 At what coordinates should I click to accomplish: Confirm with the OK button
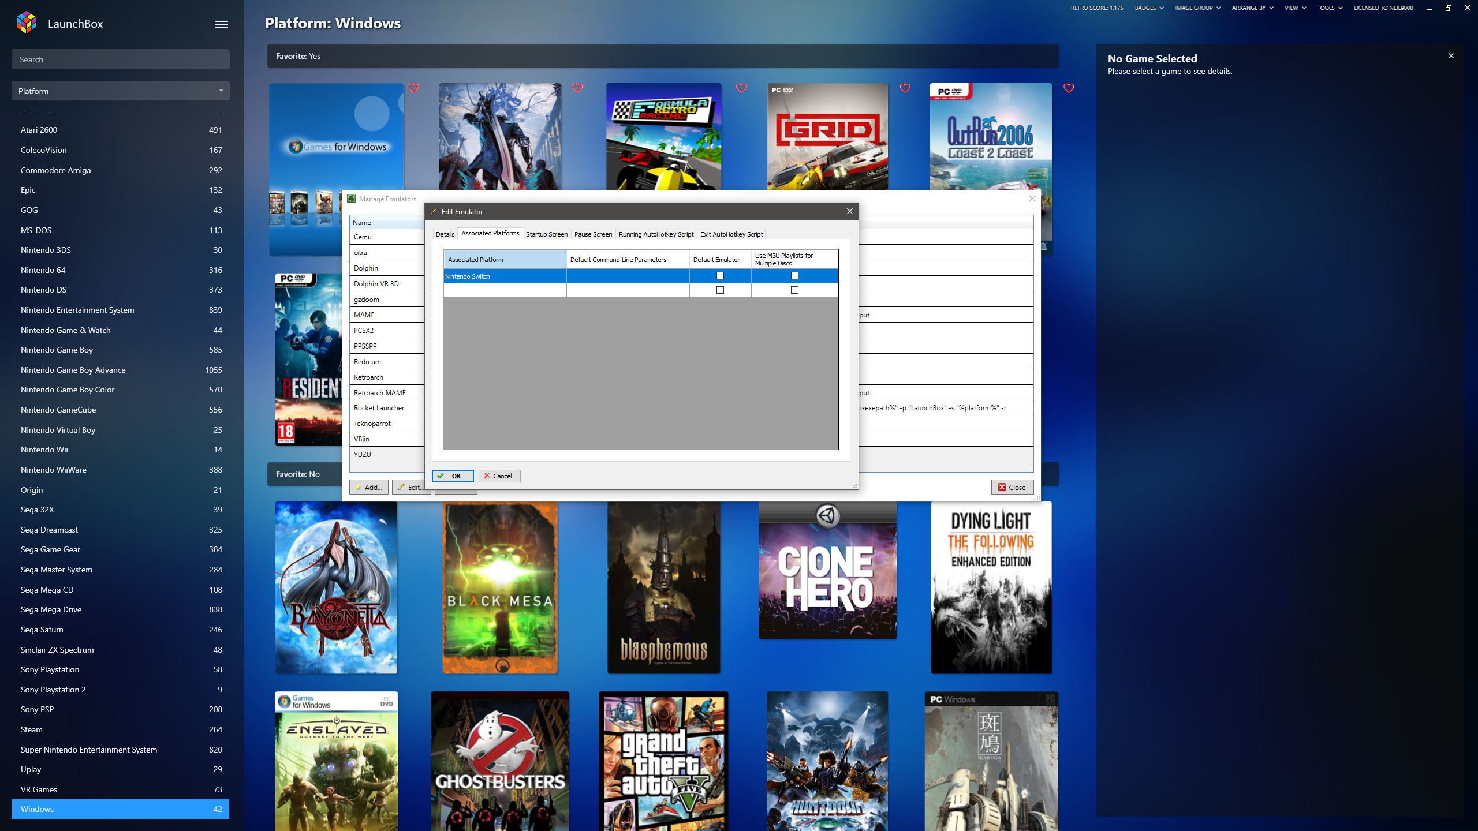[x=453, y=476]
